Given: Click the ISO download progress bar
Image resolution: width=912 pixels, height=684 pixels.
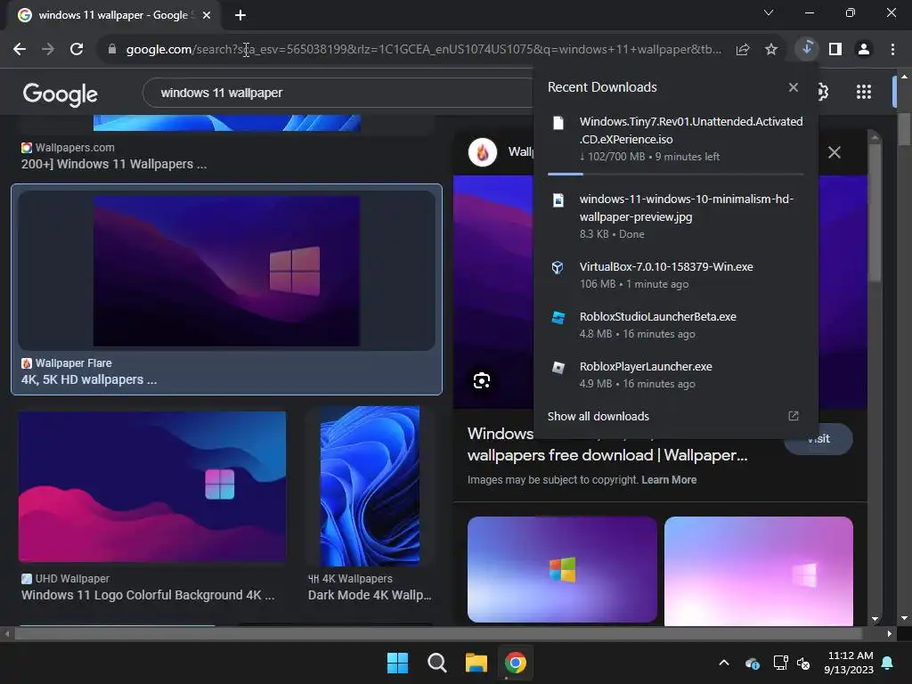Looking at the screenshot, I should coord(676,174).
